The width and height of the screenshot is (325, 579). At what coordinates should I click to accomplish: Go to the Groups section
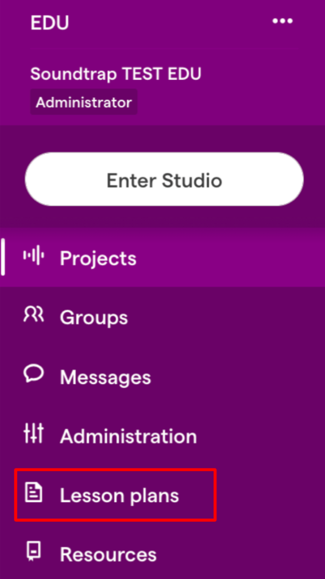[x=93, y=318]
